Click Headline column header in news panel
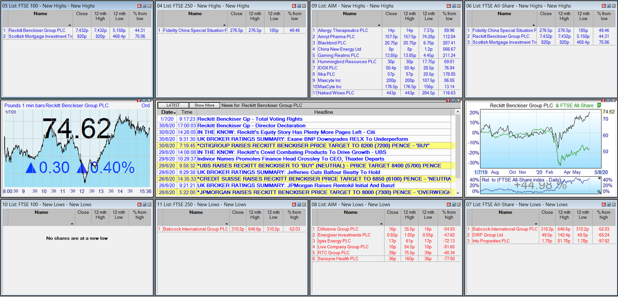618x297 pixels. [323, 112]
